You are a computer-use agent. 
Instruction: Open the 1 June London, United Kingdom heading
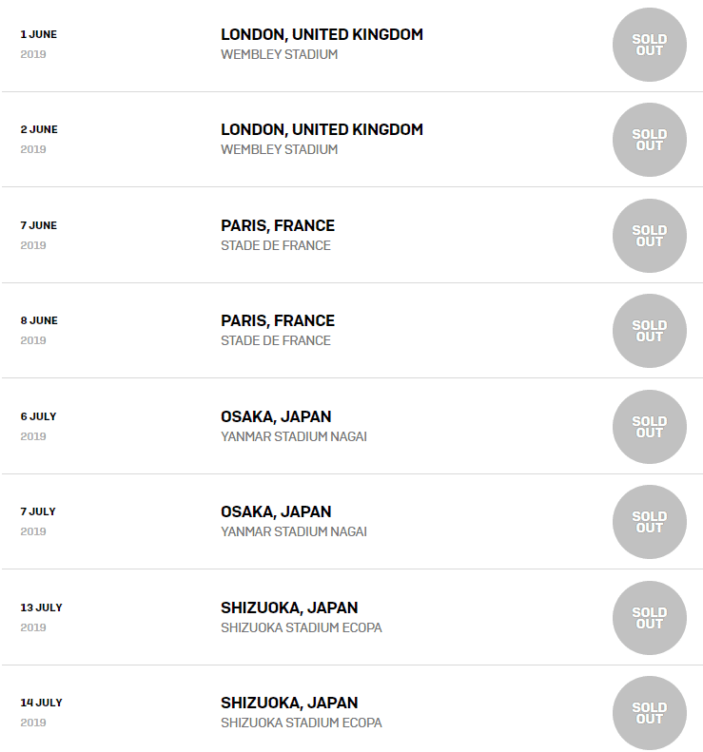click(322, 34)
